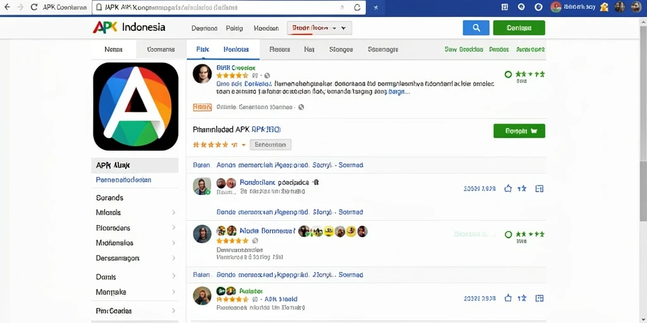The image size is (647, 323).
Task: Switch to the Scenanagte tab
Action: click(383, 49)
